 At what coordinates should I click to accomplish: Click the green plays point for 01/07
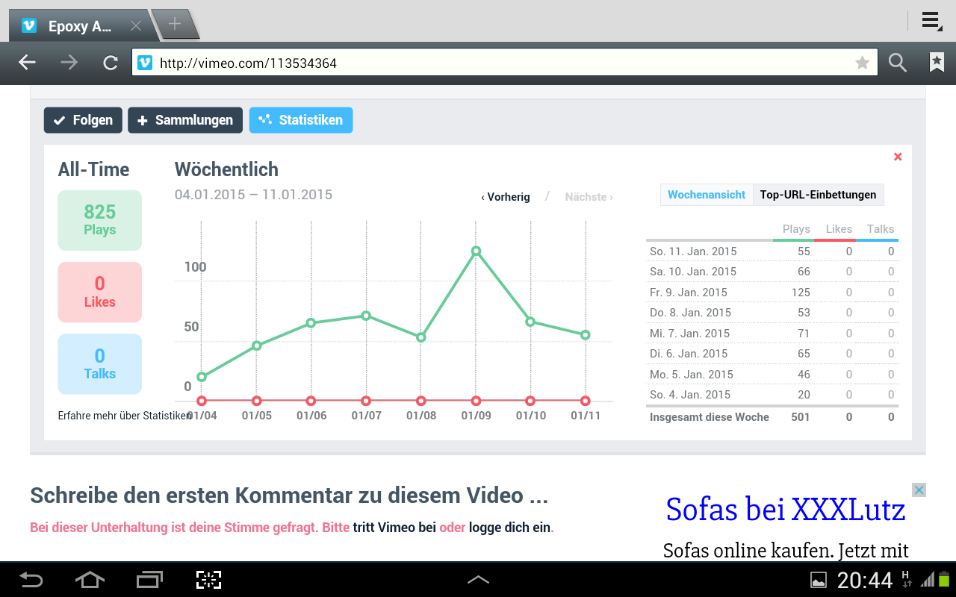point(366,316)
